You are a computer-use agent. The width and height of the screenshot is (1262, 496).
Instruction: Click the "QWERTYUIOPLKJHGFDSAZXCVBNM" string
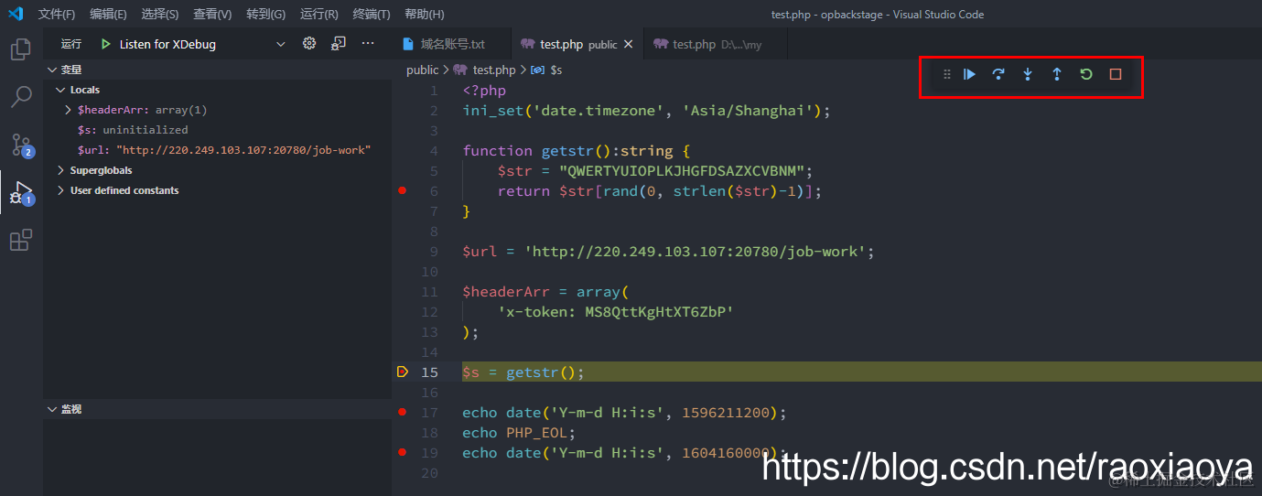click(682, 170)
